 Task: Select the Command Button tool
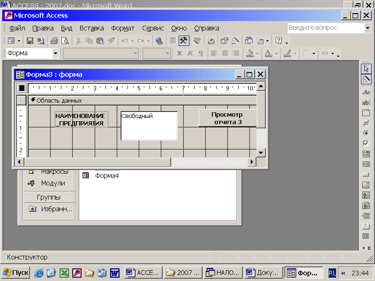coord(366,174)
